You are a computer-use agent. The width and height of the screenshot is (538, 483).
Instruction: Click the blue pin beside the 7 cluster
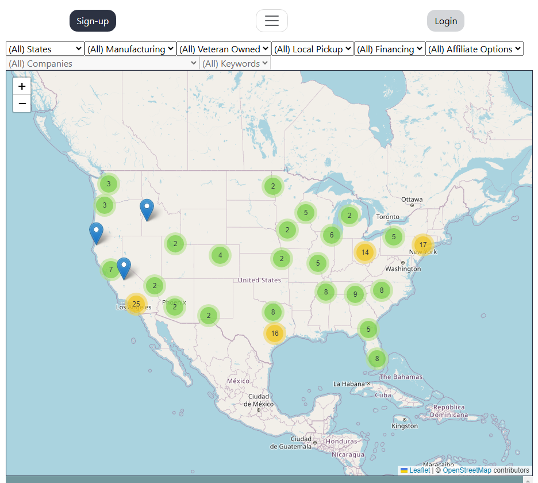[x=124, y=269]
